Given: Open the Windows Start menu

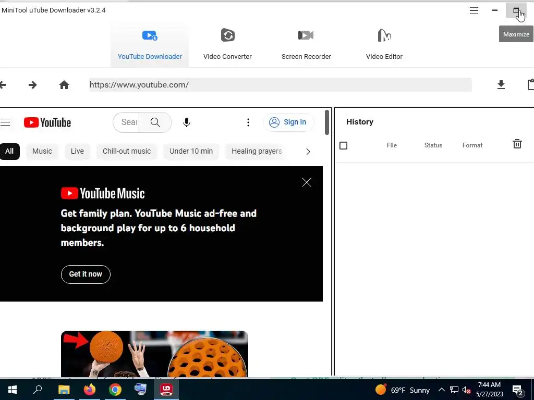Looking at the screenshot, I should [13, 390].
